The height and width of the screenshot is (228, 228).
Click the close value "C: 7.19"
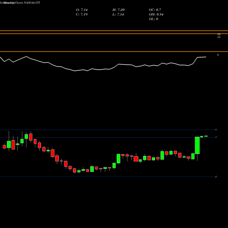pyautogui.click(x=82, y=15)
